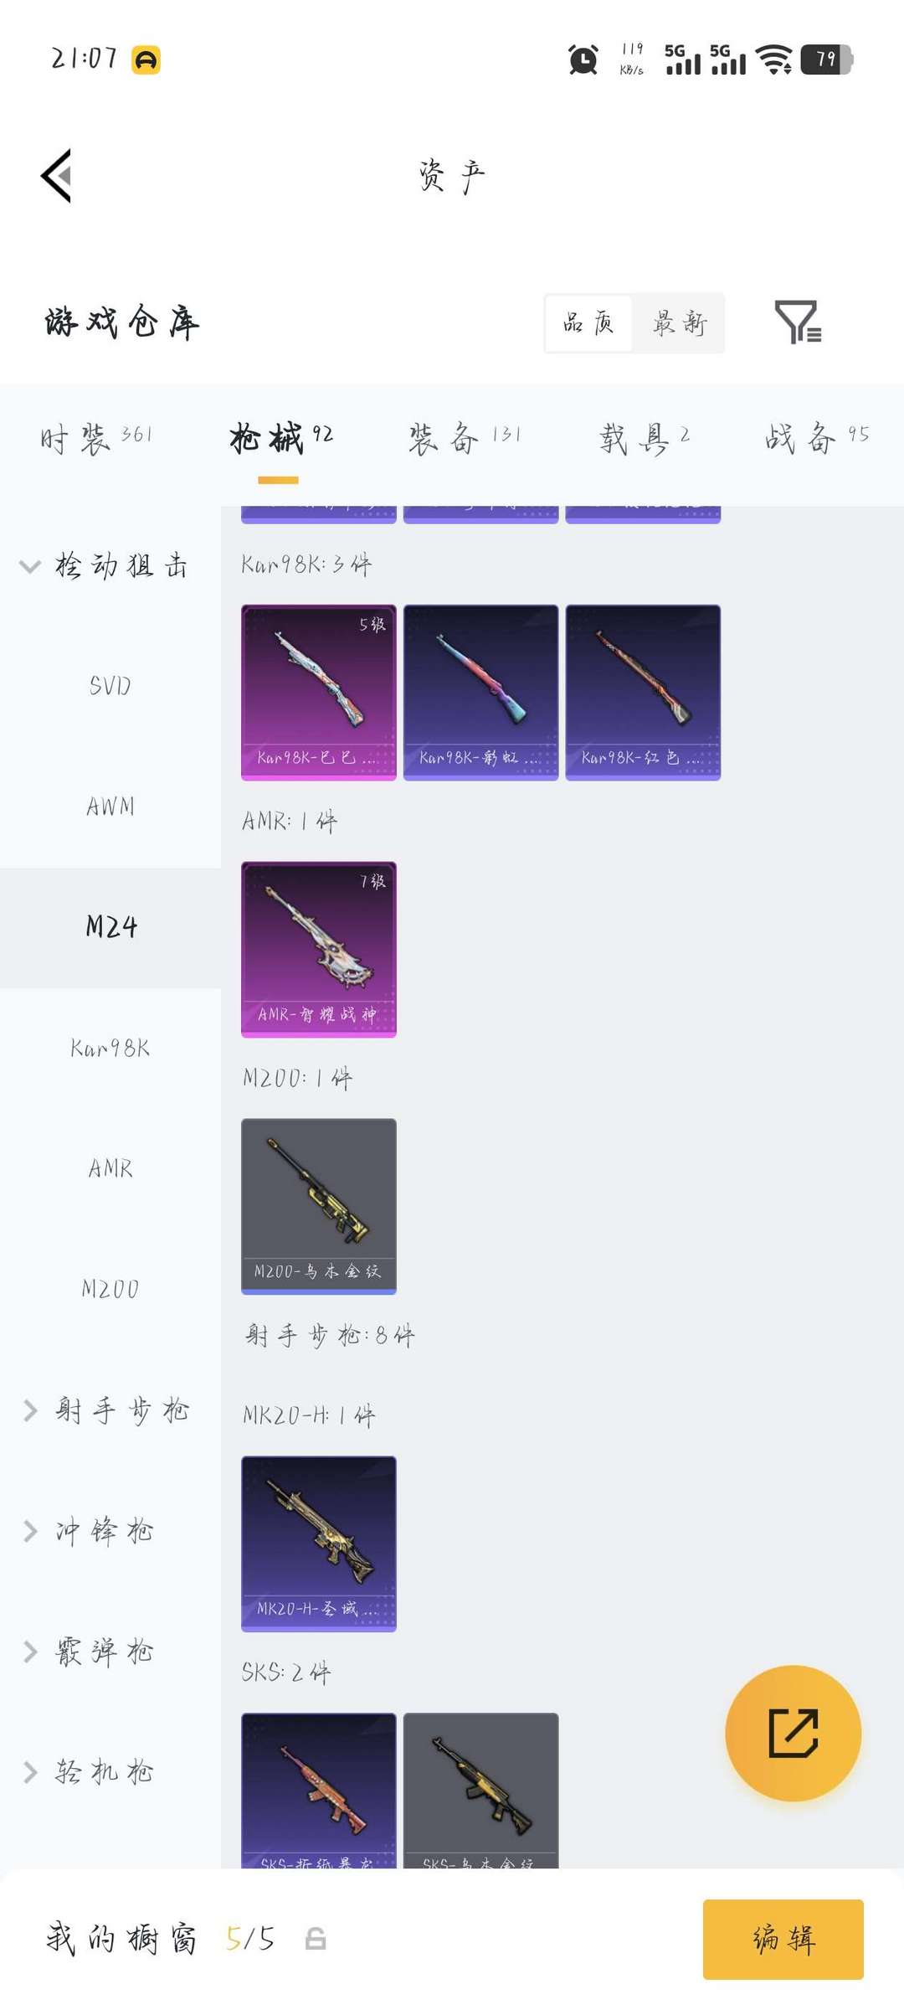Tap the back arrow icon
This screenshot has height=2010, width=904.
tap(57, 176)
